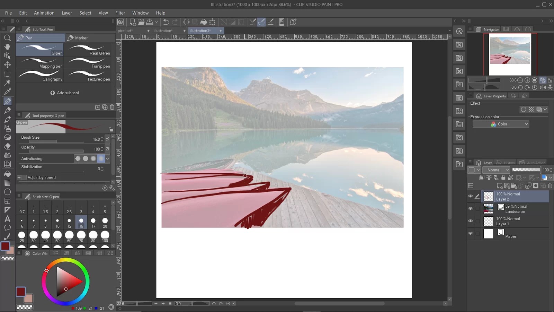Open the Filter menu
This screenshot has width=554, height=312.
point(120,13)
